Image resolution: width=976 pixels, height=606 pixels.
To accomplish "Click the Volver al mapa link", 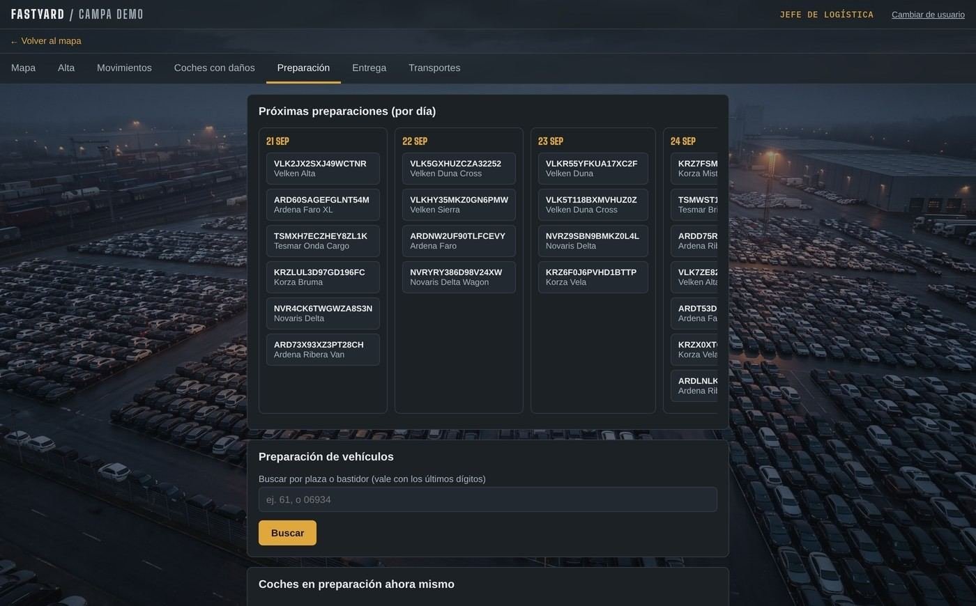I will click(46, 41).
